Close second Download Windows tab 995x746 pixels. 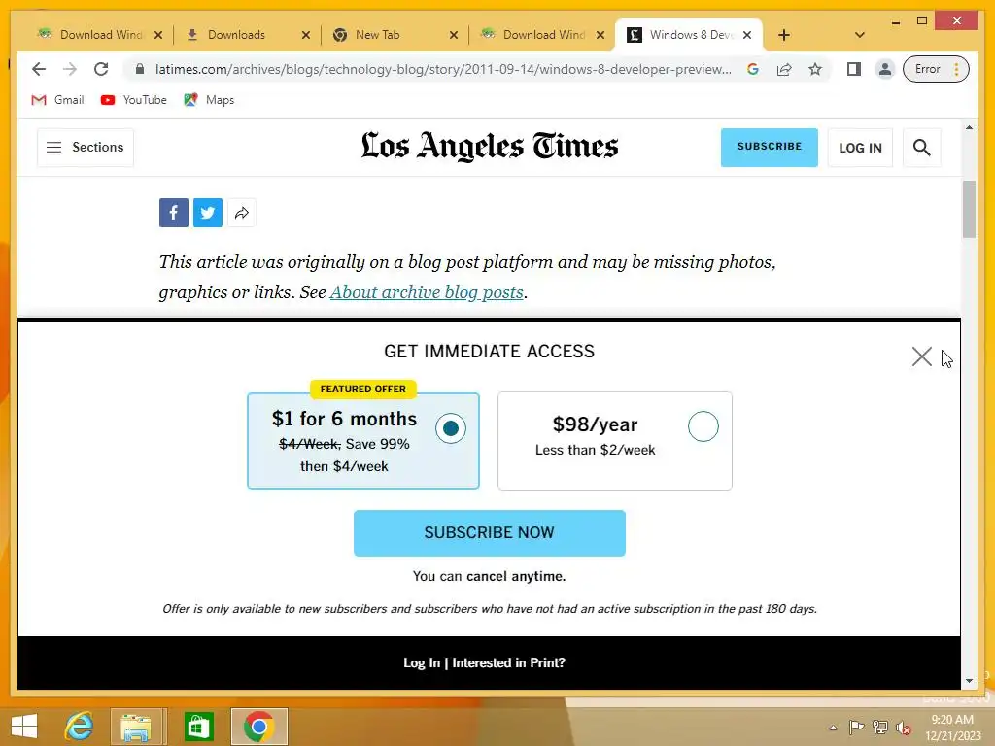click(600, 35)
